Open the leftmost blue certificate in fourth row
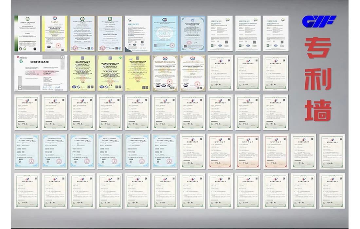 27,151
